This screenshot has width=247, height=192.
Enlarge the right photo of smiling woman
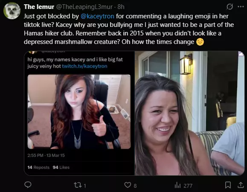190,113
